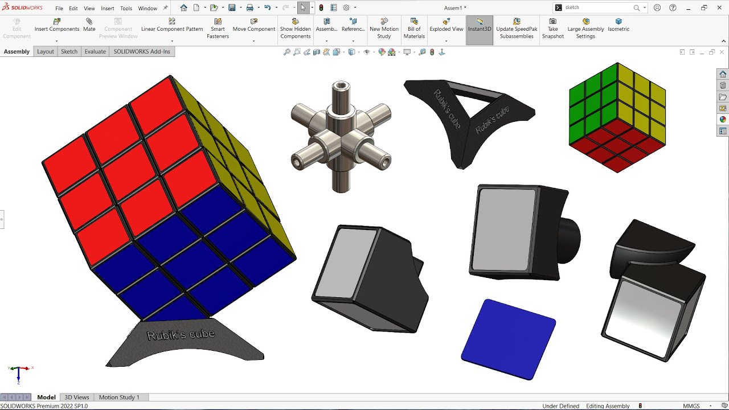The width and height of the screenshot is (729, 410).
Task: Take Snapshot of the assembly
Action: pos(552,28)
